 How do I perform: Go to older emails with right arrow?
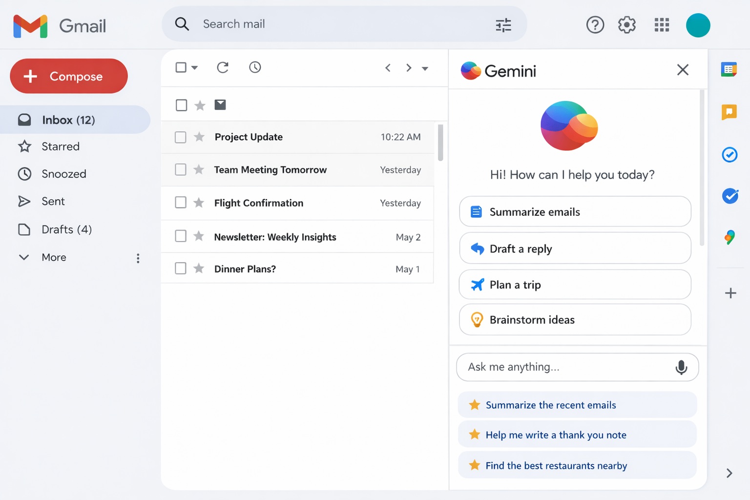click(x=409, y=68)
